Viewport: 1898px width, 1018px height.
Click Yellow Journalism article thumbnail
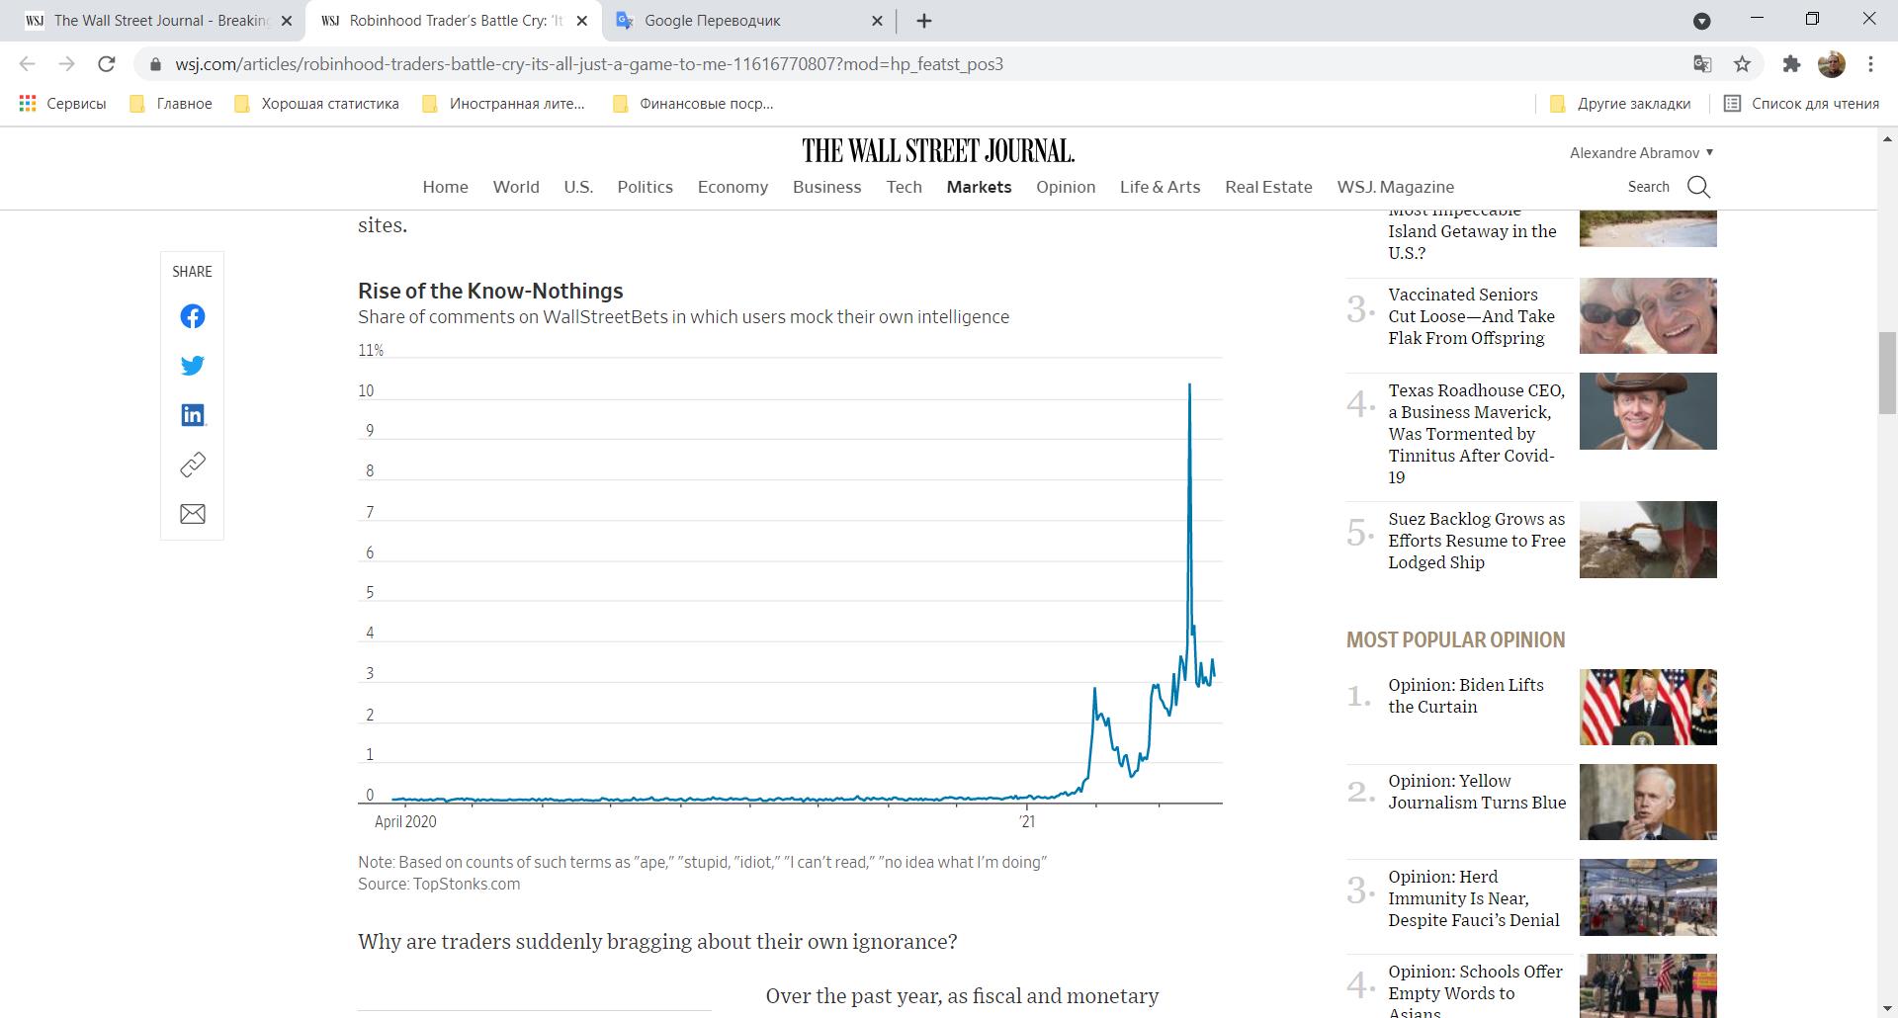1648,802
